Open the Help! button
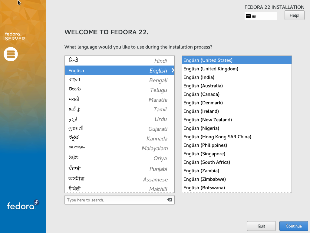The image size is (310, 233). click(x=294, y=15)
